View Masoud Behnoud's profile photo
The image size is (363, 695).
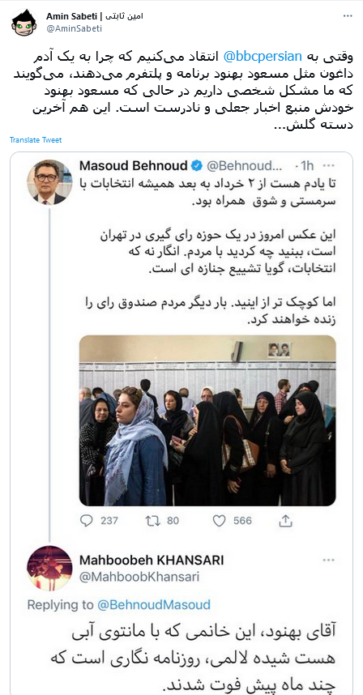coord(49,181)
